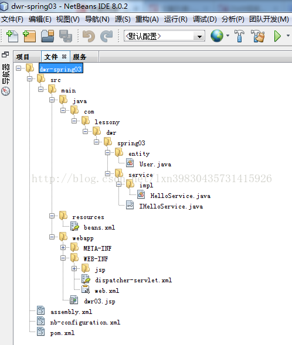The height and width of the screenshot is (345, 292).
Task: Click the dwr03.jsp file icon
Action: point(74,300)
